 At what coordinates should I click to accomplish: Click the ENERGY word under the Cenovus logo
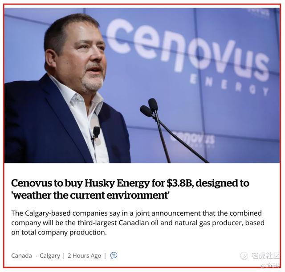pyautogui.click(x=229, y=85)
